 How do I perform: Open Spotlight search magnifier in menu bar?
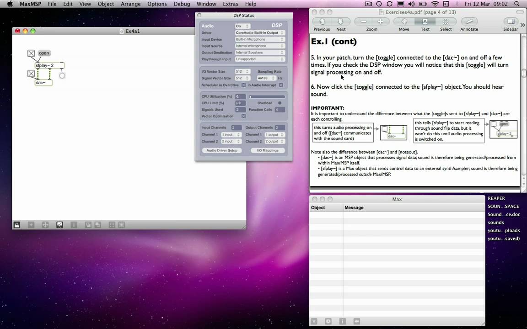point(517,4)
